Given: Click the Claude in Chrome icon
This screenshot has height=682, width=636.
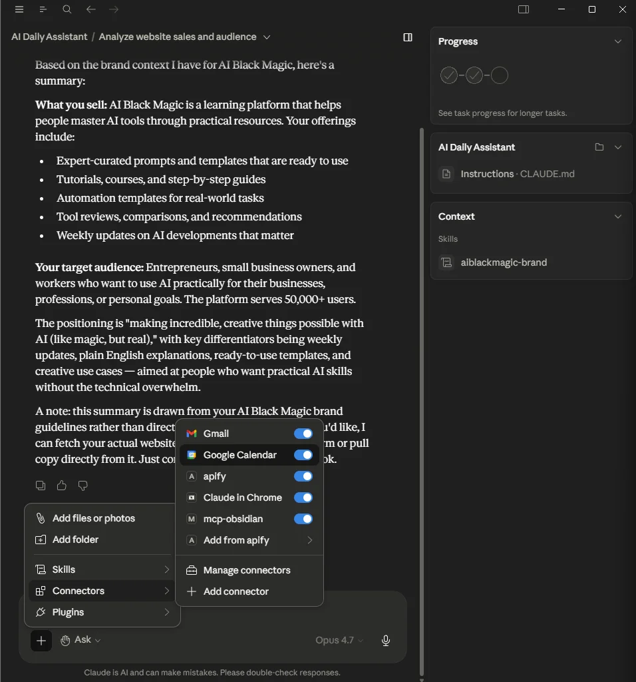Looking at the screenshot, I should pyautogui.click(x=192, y=498).
